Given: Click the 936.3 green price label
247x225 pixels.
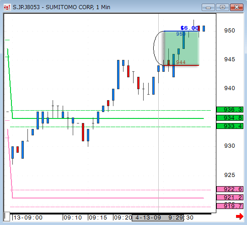Looking at the screenshot, I should point(230,109).
